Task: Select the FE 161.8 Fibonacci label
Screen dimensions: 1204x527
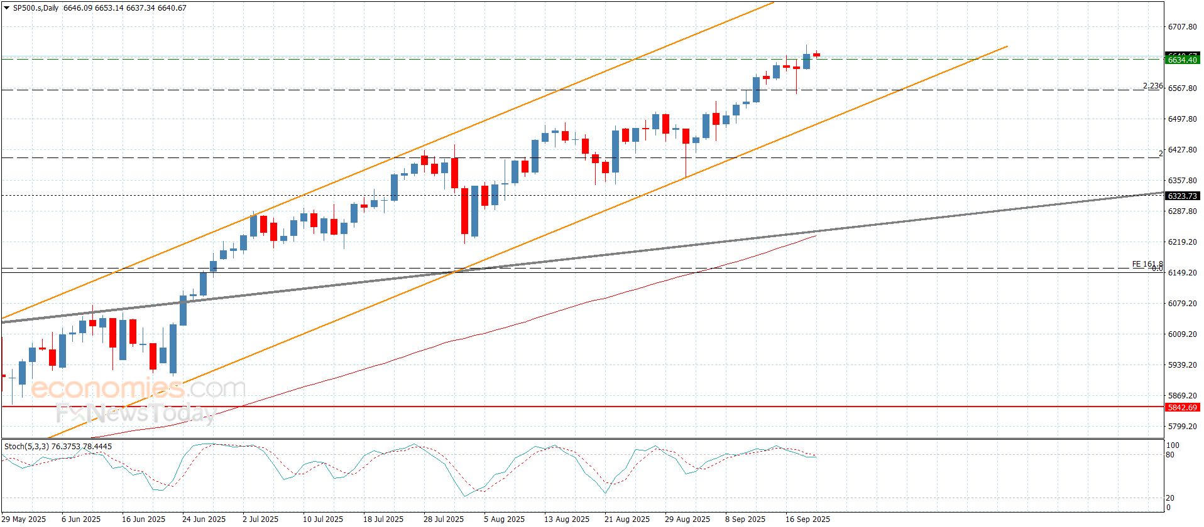Action: pyautogui.click(x=1147, y=264)
